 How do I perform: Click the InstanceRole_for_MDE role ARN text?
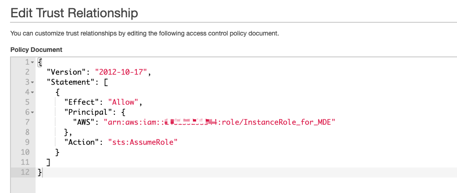click(220, 122)
